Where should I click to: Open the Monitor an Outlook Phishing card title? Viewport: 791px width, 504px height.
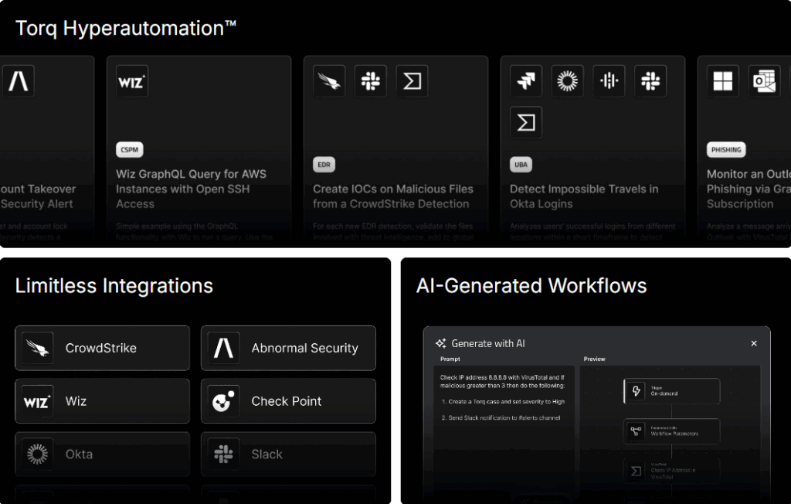point(749,189)
